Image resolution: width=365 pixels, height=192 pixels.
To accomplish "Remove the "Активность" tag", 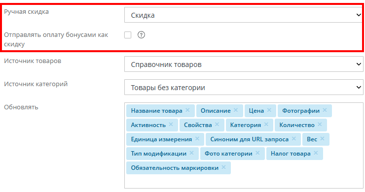I will [x=171, y=125].
